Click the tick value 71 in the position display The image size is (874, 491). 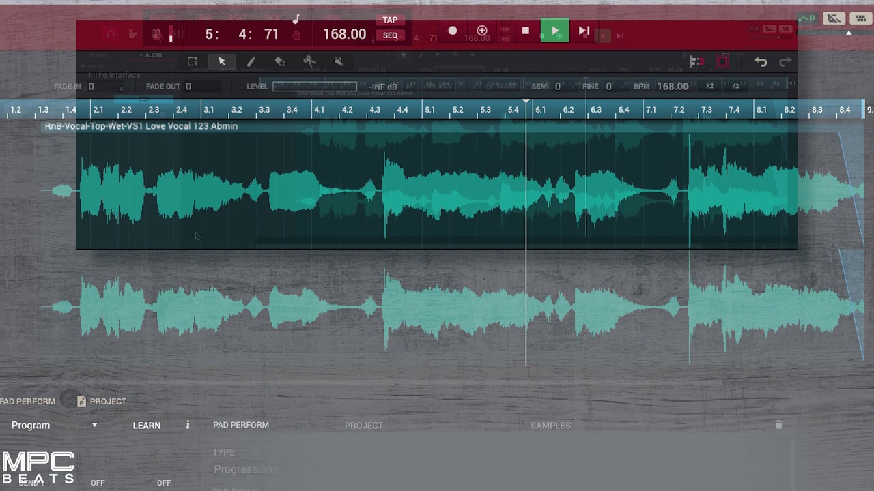271,34
